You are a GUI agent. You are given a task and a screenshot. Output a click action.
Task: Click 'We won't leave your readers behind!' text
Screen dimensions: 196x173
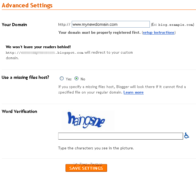pyautogui.click(x=38, y=47)
